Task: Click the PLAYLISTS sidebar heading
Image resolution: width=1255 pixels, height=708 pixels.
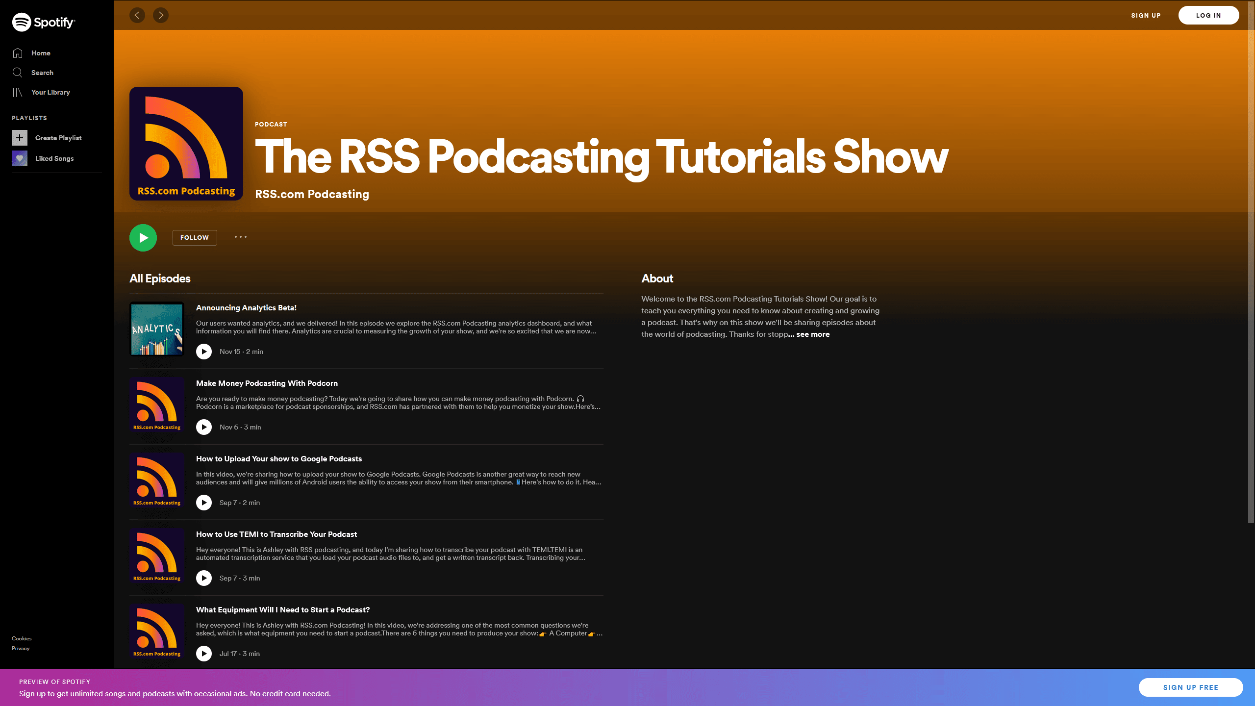Action: point(29,118)
